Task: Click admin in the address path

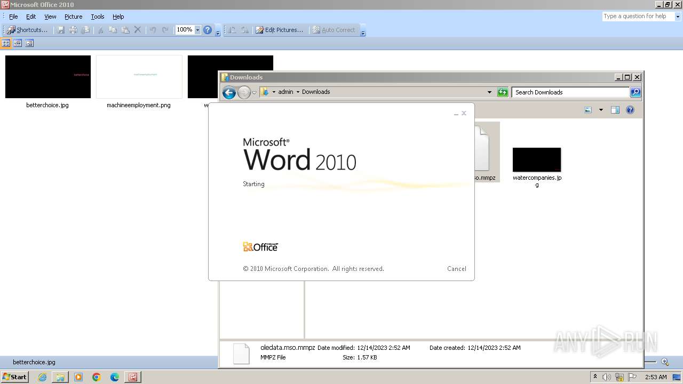Action: coord(285,92)
